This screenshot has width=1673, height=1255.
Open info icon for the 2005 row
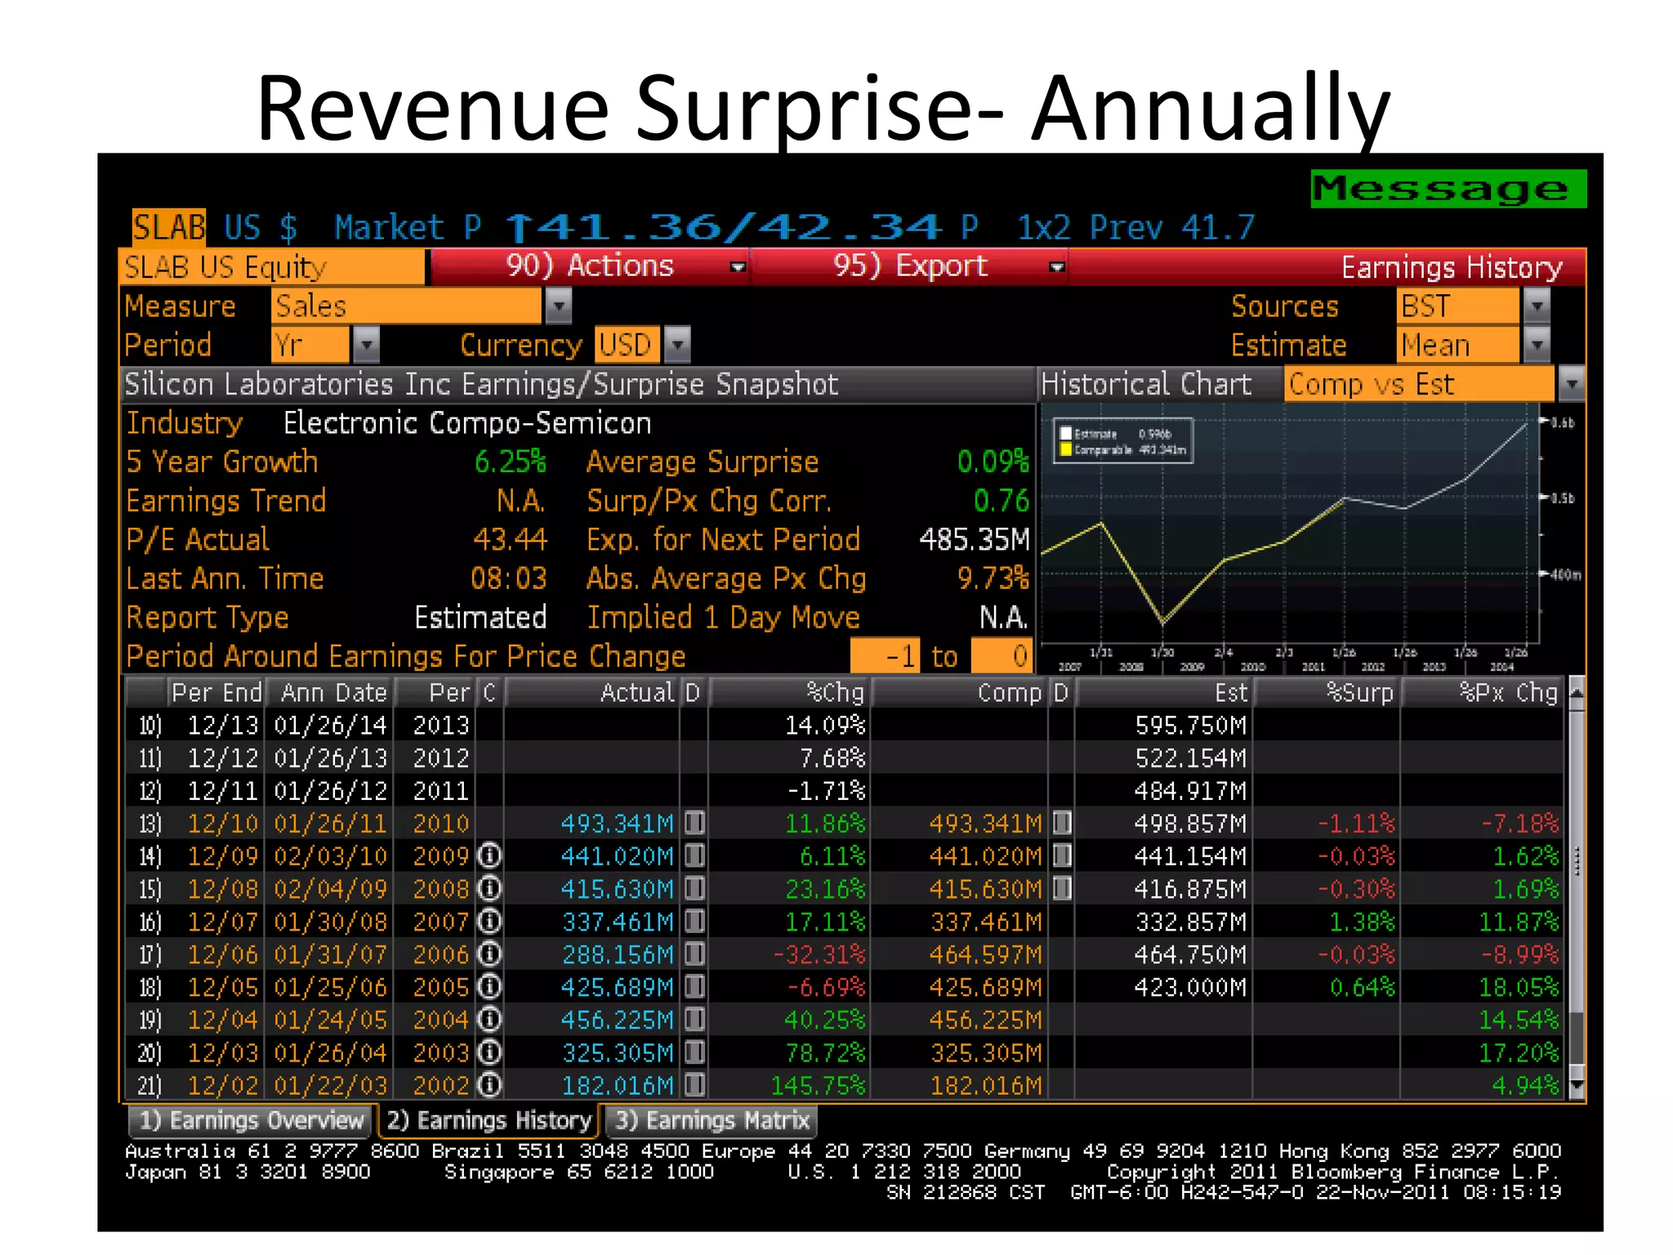(x=489, y=986)
